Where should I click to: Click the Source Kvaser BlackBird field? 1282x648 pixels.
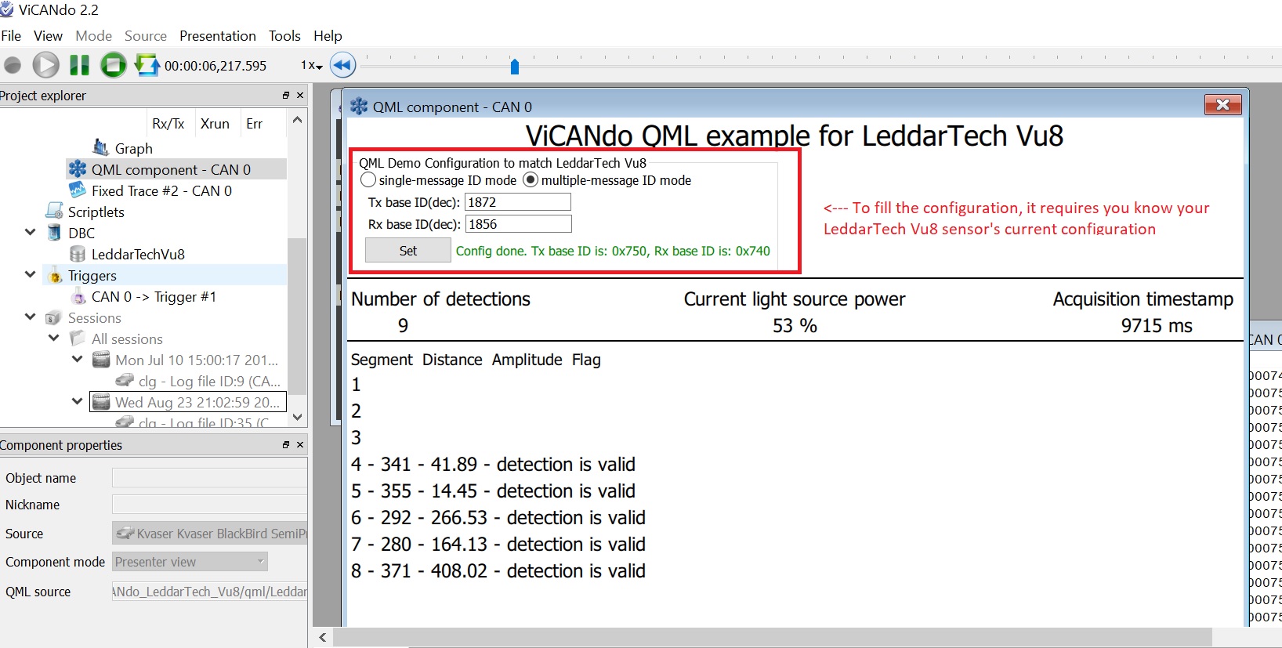click(209, 534)
